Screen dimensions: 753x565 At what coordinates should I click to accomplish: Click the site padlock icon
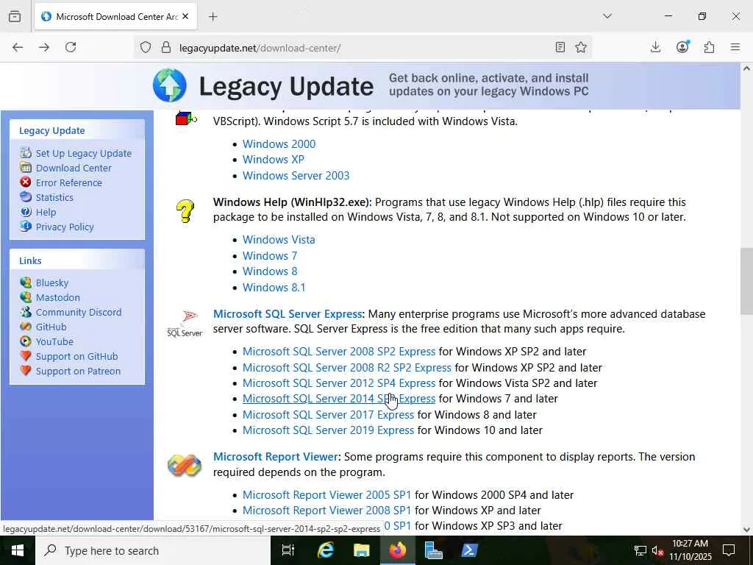[166, 47]
